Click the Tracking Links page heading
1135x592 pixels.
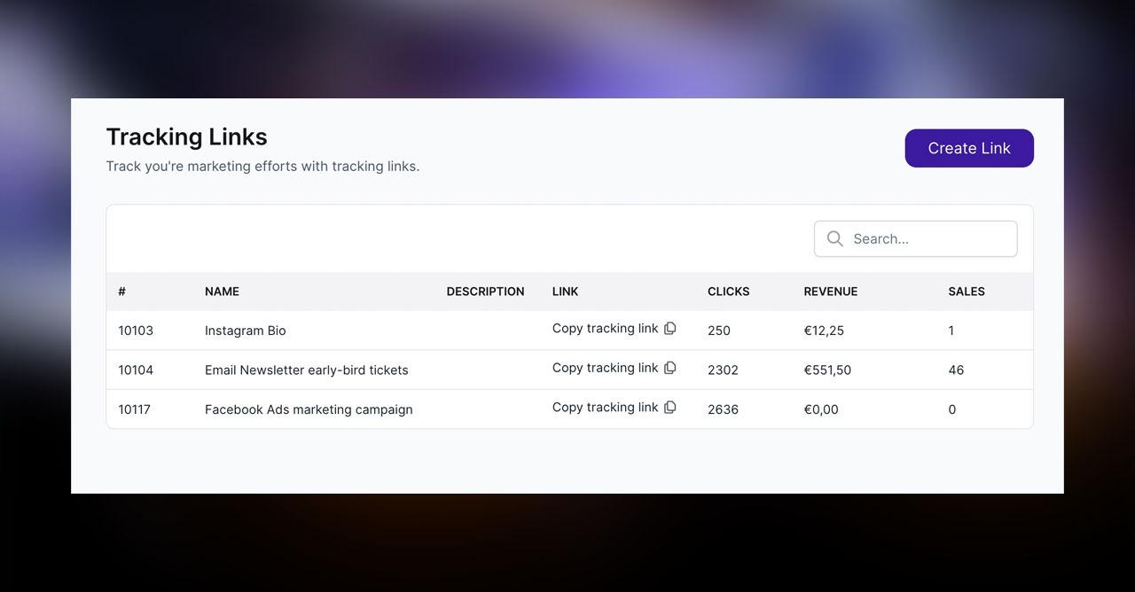(186, 136)
